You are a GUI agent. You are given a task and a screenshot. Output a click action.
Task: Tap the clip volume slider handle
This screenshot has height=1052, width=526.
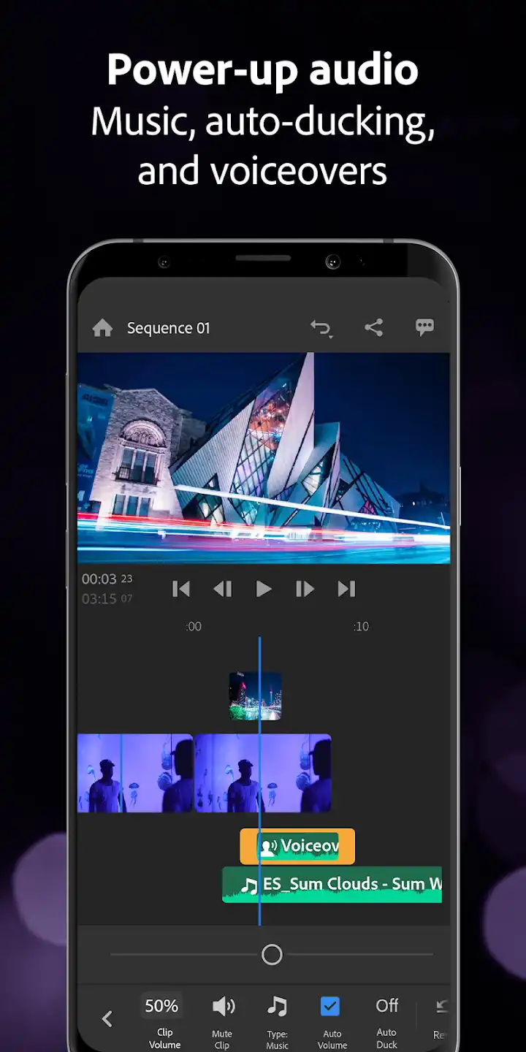point(272,954)
